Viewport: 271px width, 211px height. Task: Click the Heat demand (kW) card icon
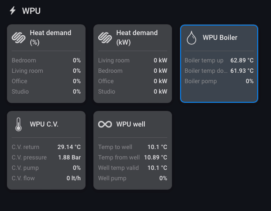tap(105, 38)
